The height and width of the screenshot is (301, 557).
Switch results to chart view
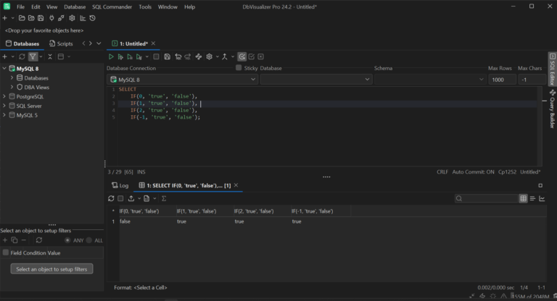click(x=542, y=198)
